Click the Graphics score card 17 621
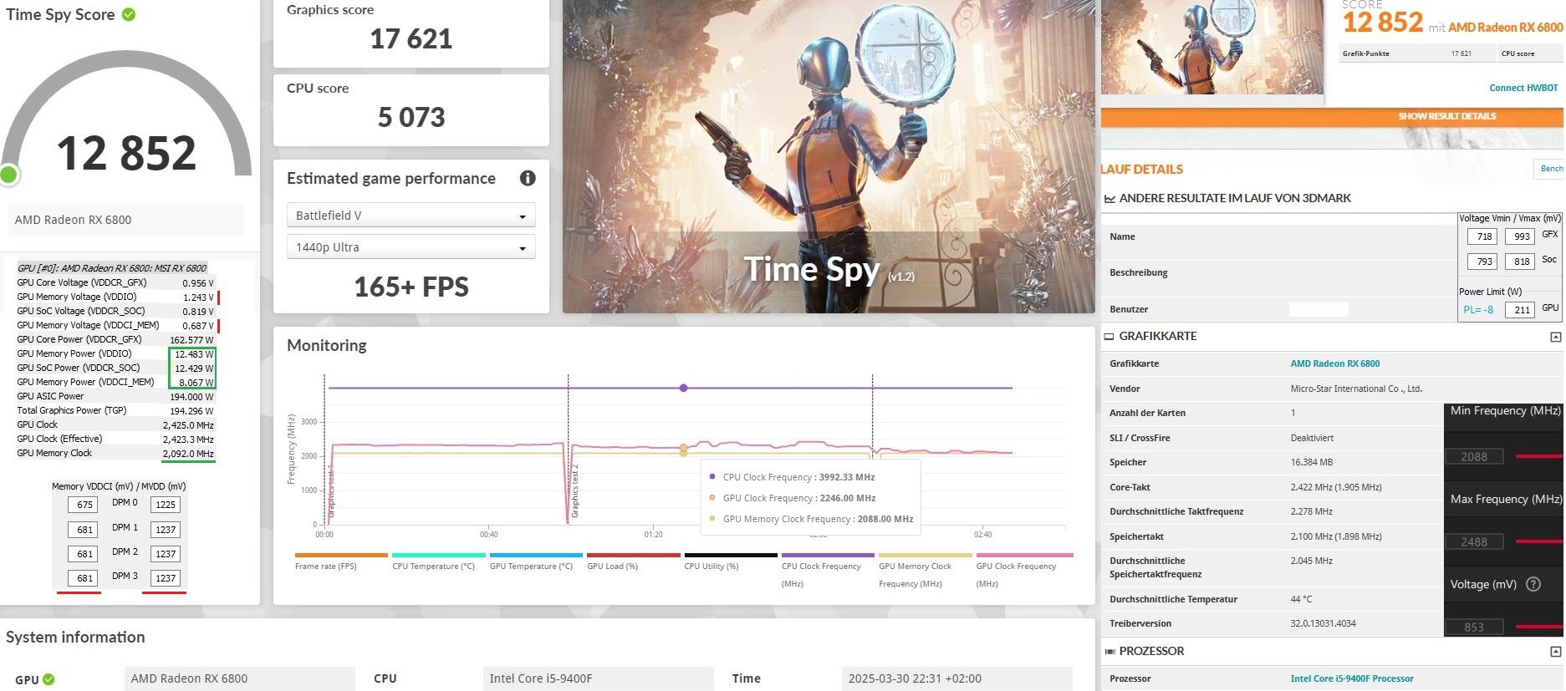The height and width of the screenshot is (691, 1566). [411, 33]
